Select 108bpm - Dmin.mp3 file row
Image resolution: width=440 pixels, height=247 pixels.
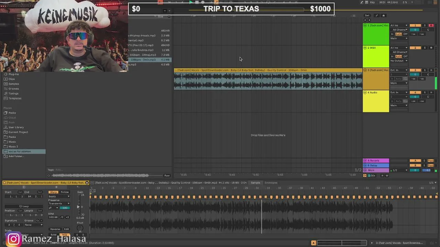(x=150, y=60)
